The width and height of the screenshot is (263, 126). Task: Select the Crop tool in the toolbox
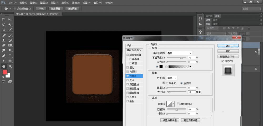point(4,30)
